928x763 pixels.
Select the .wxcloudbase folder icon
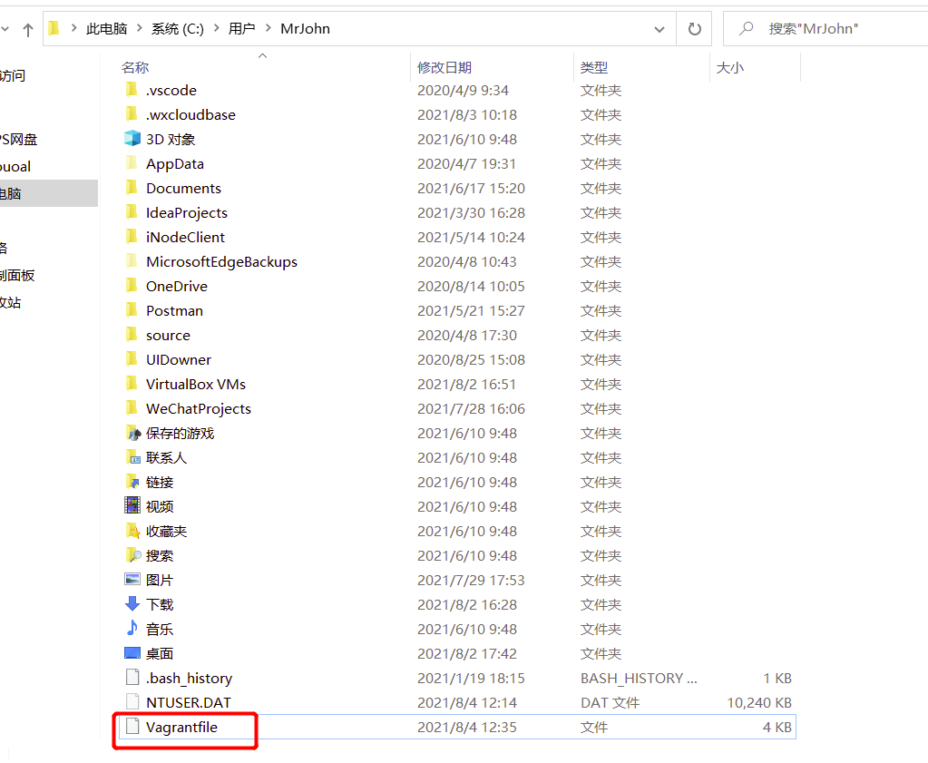pyautogui.click(x=132, y=114)
